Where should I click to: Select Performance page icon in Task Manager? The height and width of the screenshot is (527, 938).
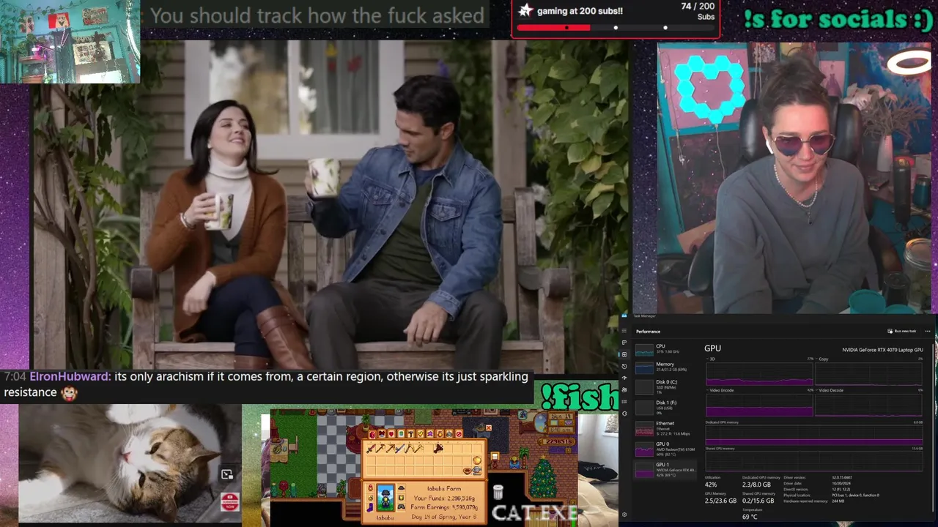pyautogui.click(x=624, y=354)
